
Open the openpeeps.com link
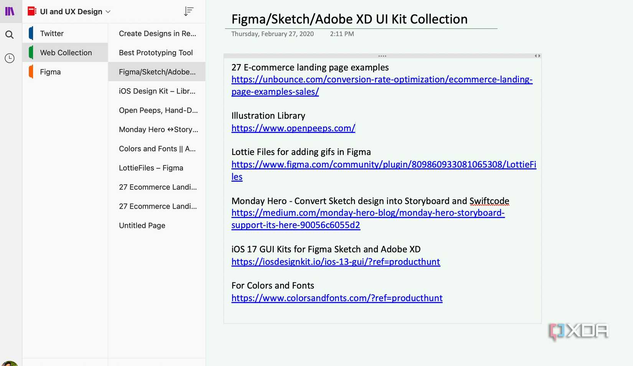(293, 128)
